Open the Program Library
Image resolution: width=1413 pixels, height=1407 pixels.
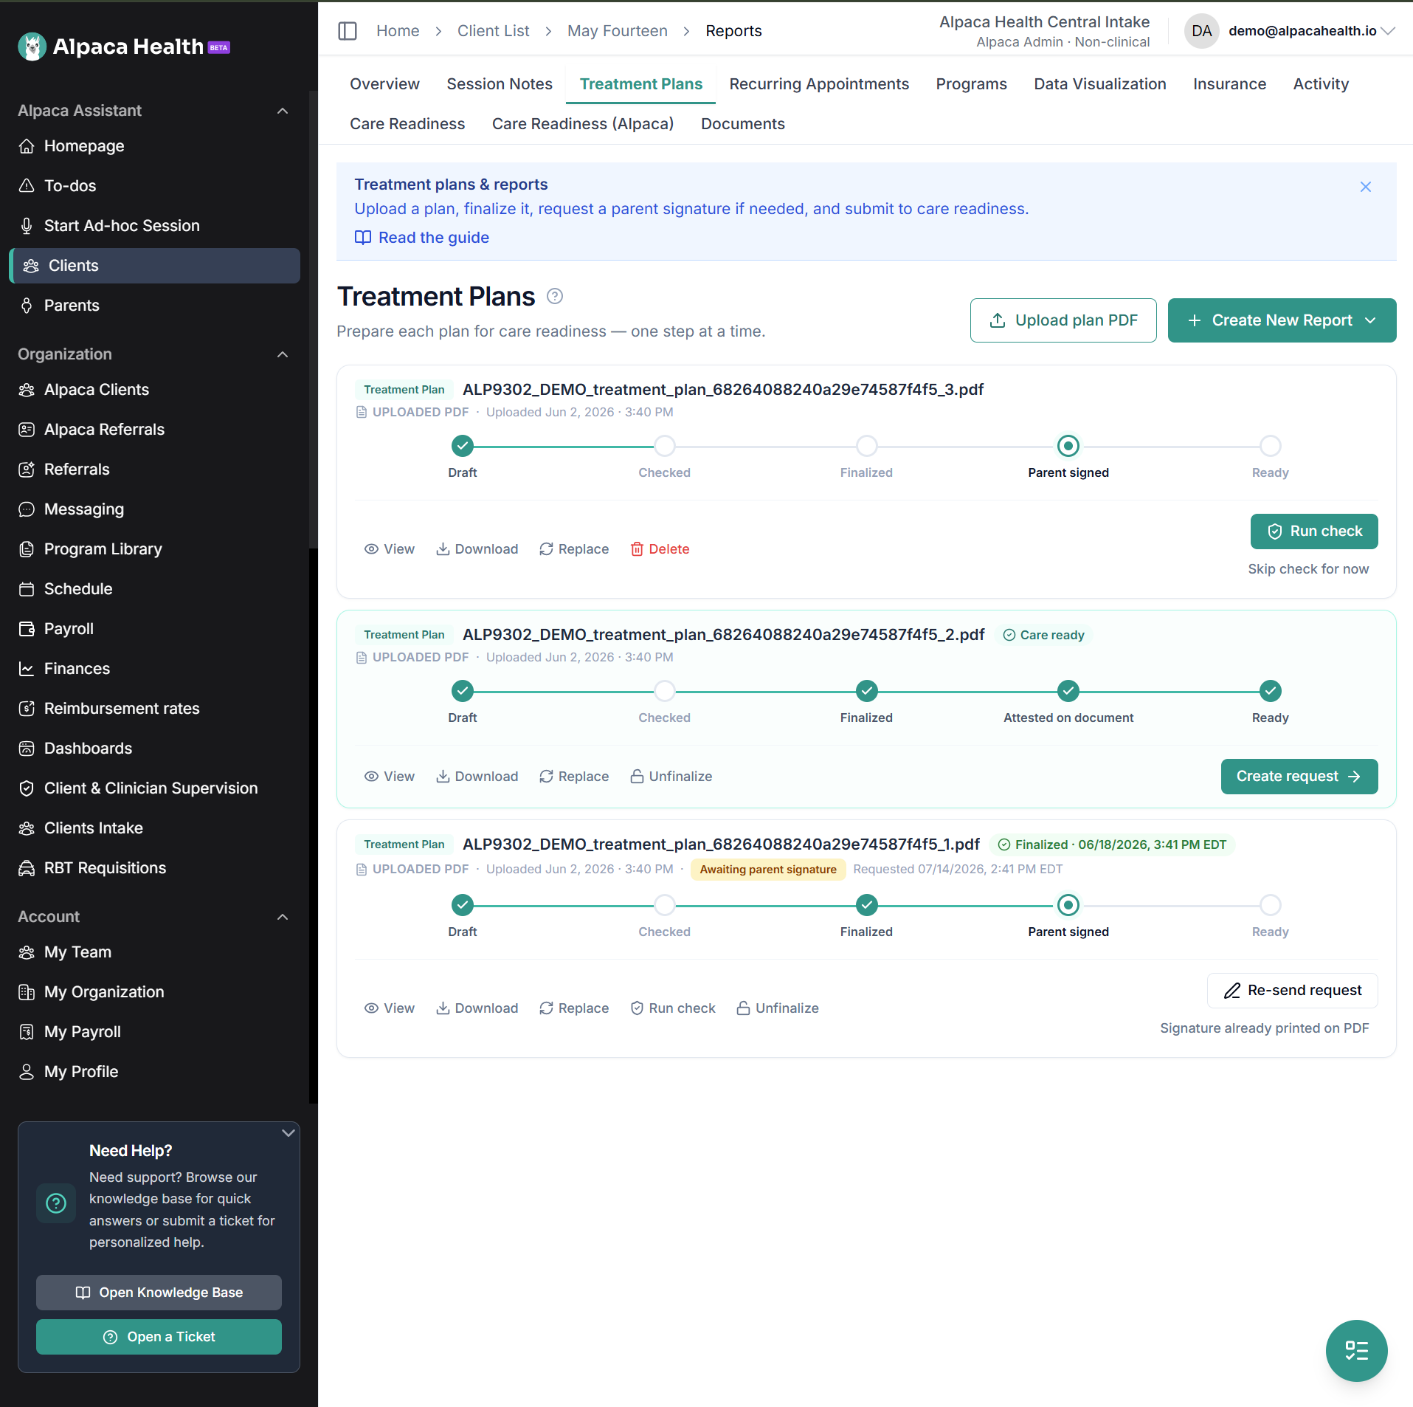(x=103, y=549)
